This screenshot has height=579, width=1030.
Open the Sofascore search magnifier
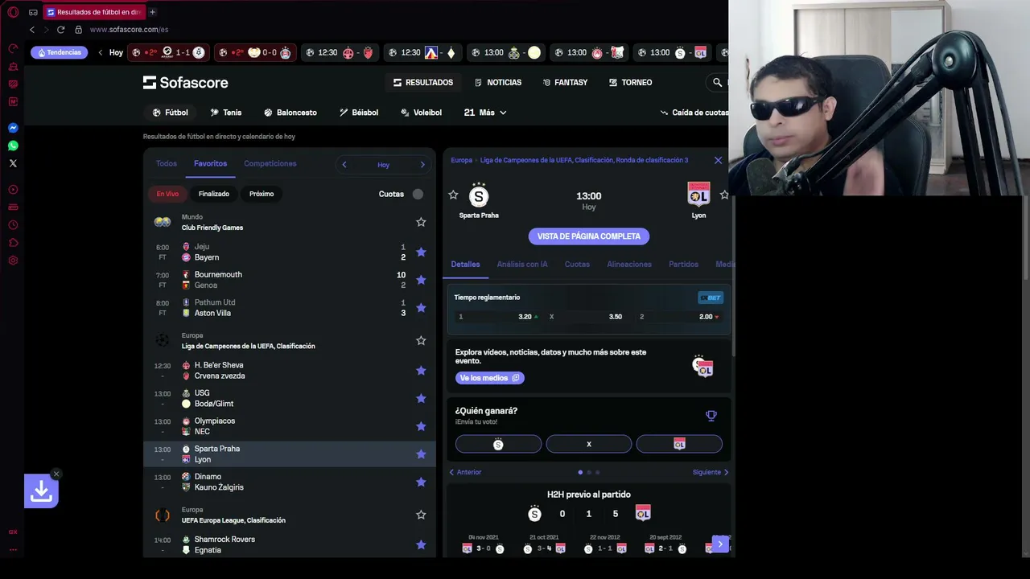pyautogui.click(x=717, y=82)
